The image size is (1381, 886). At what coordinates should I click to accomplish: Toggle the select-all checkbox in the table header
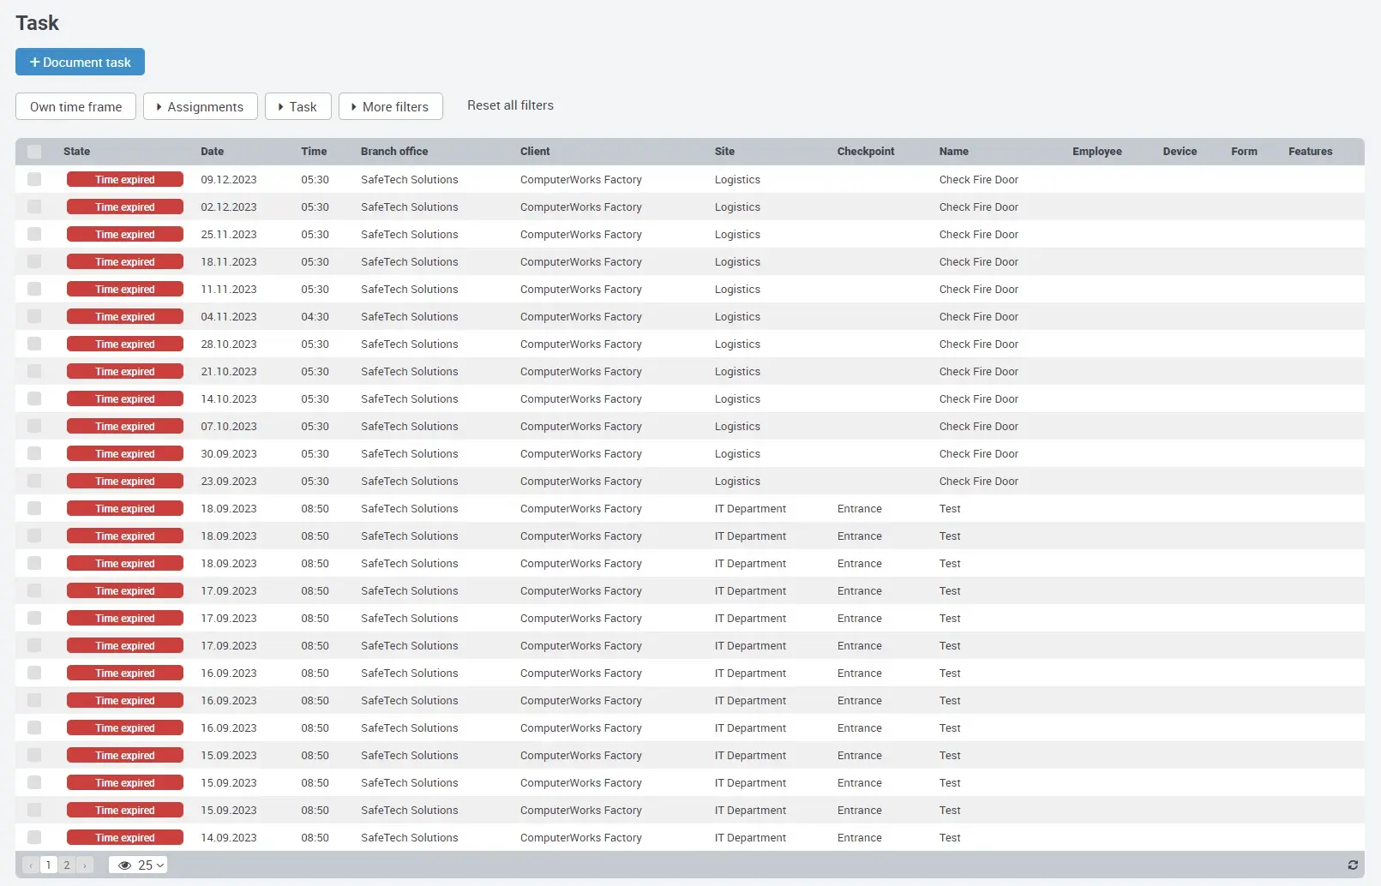(34, 152)
